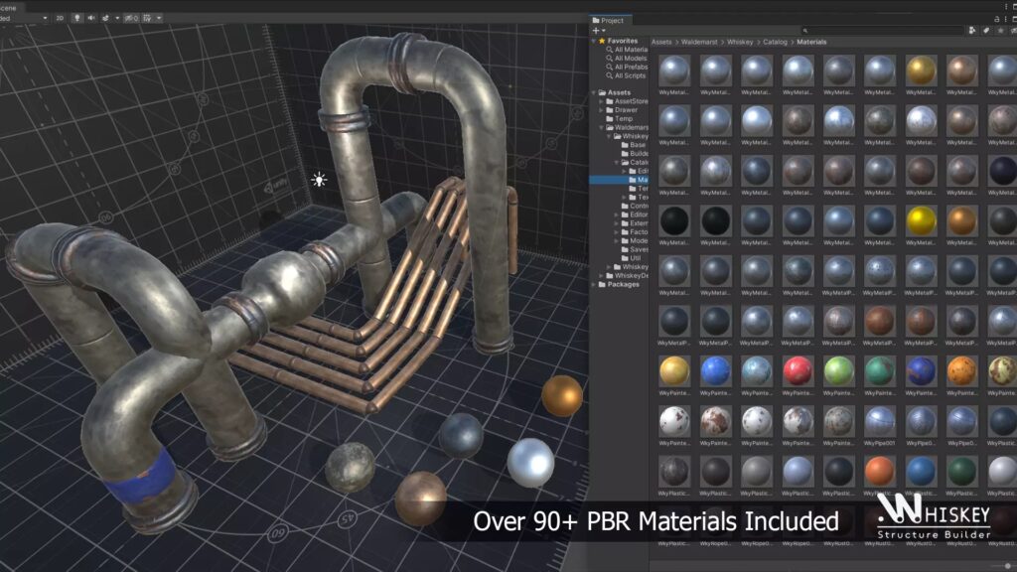Select the bright yellow gold material thumbnail

tap(921, 219)
